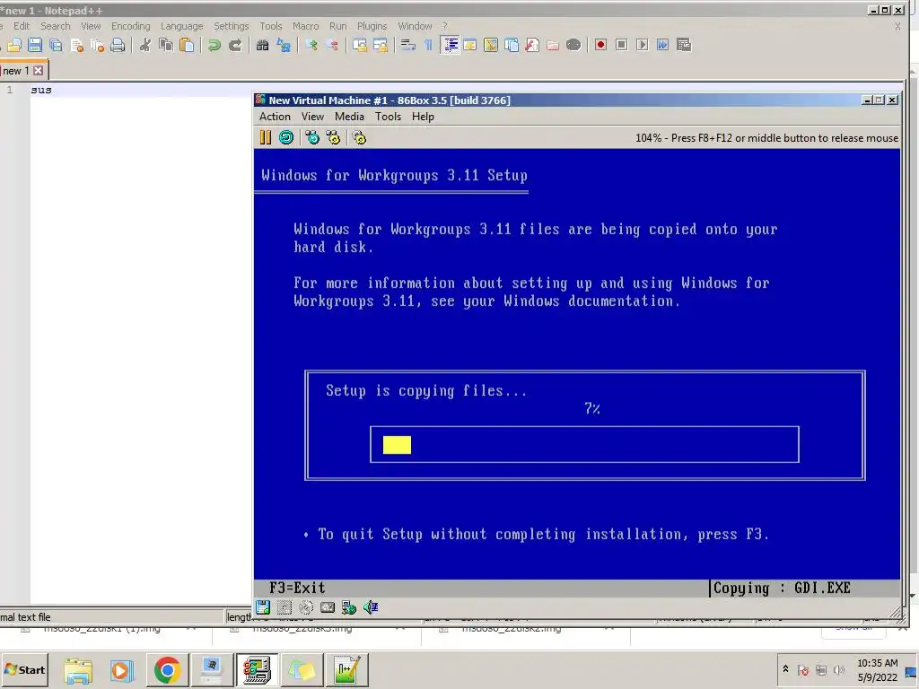Toggle synchronized vertical scrolling in Notepad++

point(360,45)
